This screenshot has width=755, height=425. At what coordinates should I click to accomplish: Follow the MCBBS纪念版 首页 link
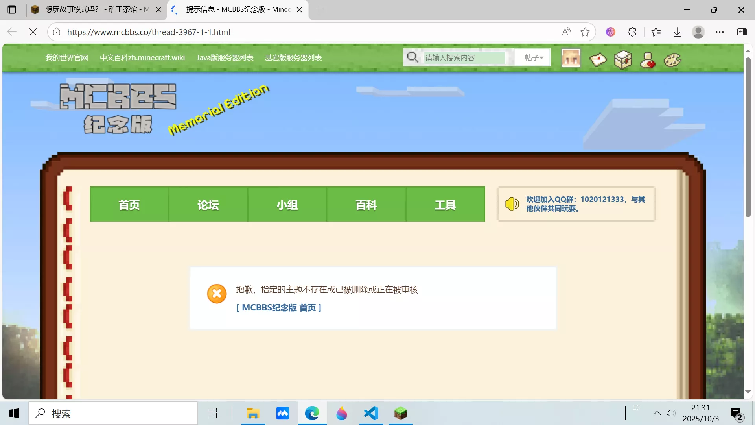click(279, 308)
